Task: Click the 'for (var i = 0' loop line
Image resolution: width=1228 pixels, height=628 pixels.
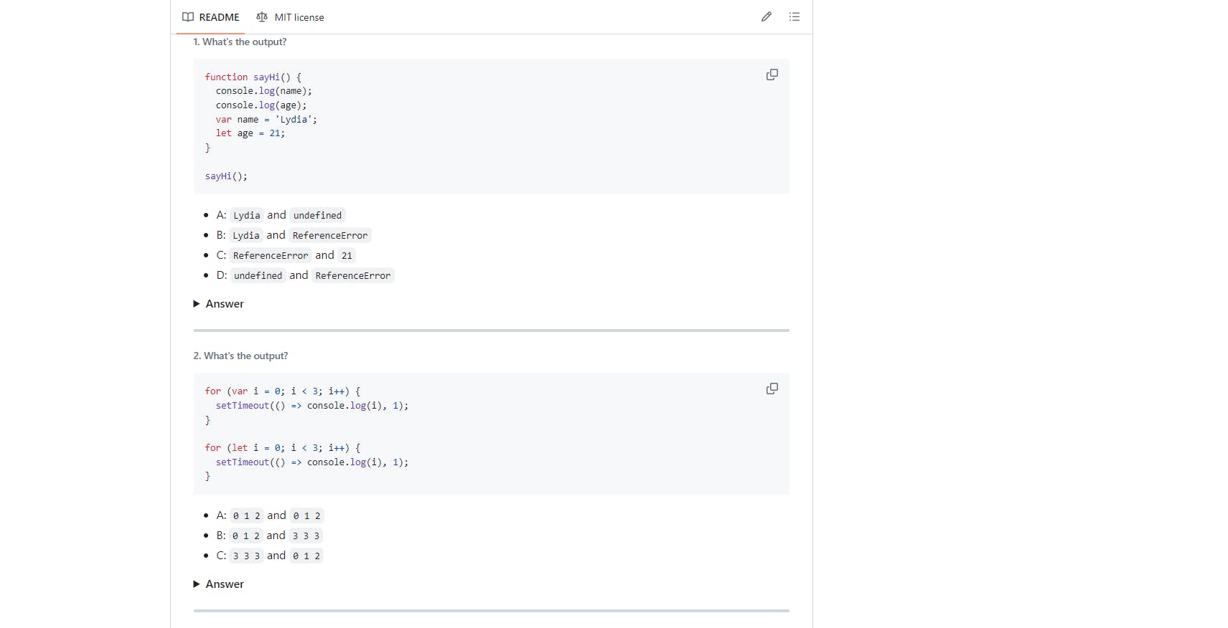Action: (283, 391)
